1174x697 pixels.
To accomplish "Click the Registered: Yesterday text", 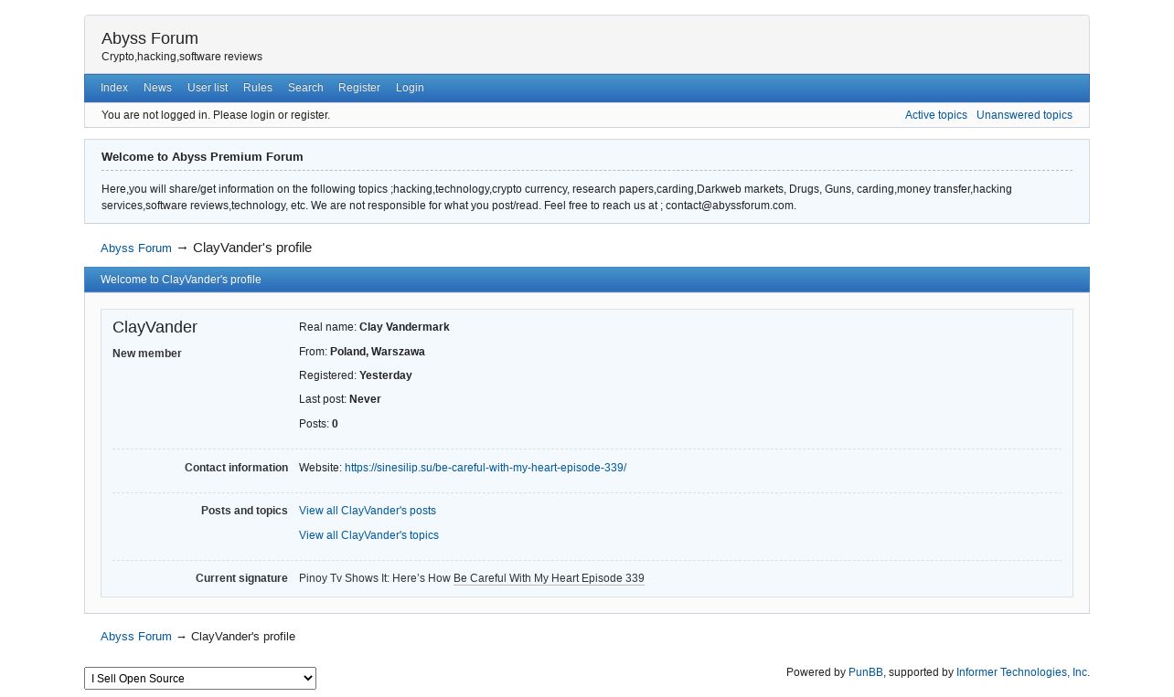I will 356,375.
